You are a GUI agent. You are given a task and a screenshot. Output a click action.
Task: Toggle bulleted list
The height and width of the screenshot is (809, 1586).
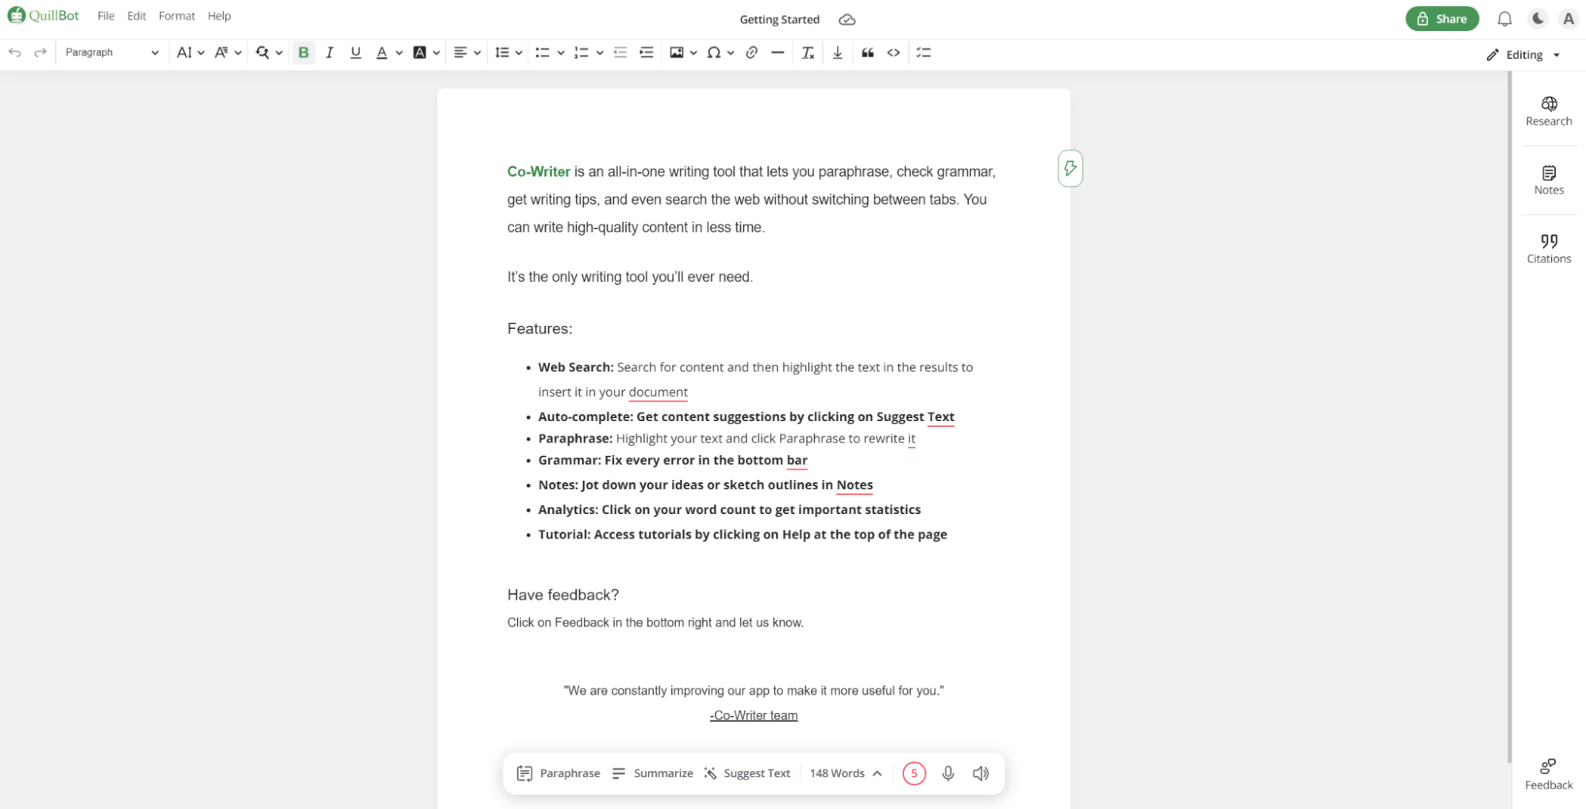coord(543,52)
